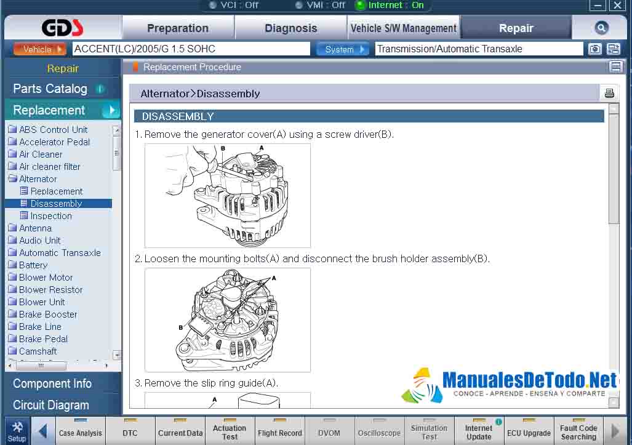Click the Parts Catalog info icon

pyautogui.click(x=100, y=89)
